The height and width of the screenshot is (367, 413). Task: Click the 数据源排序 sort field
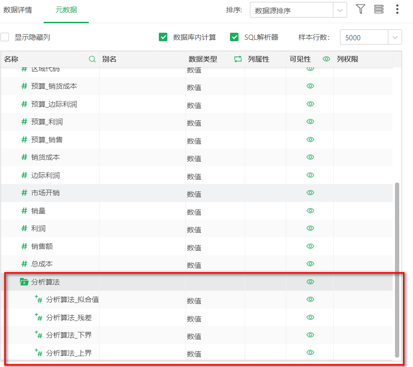292,10
